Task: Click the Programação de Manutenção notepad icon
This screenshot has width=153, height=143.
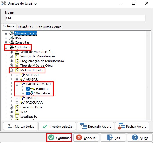Action: pos(17,61)
